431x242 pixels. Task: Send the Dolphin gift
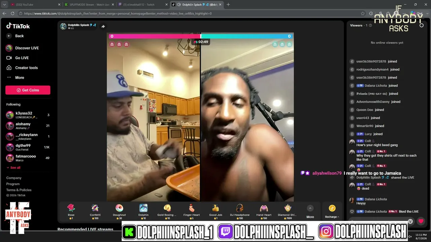pyautogui.click(x=143, y=211)
